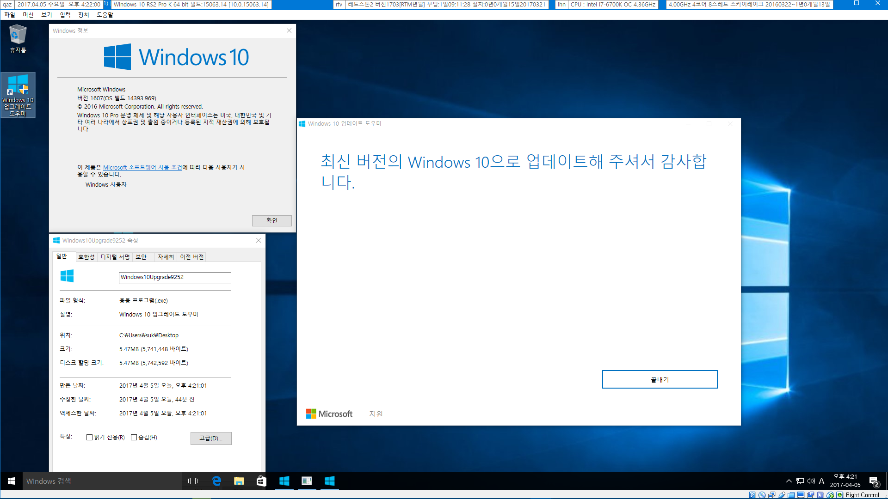Close the Windows 정보 dialog

pyautogui.click(x=289, y=30)
